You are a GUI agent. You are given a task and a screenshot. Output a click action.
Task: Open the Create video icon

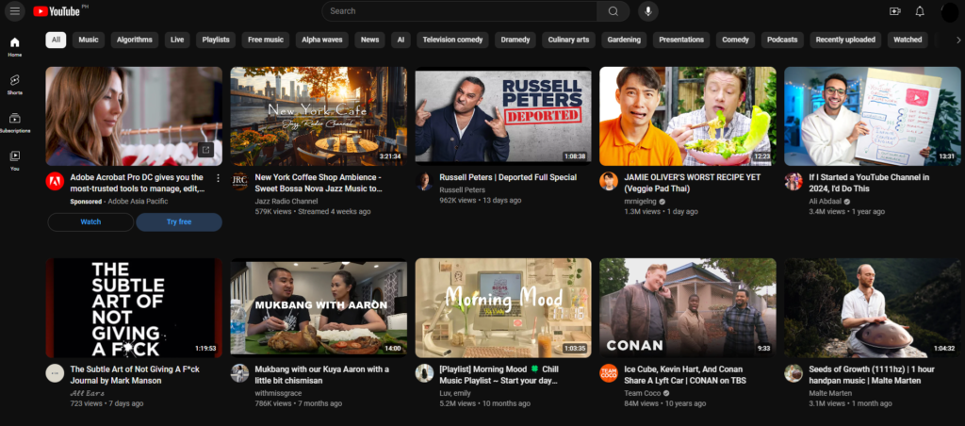click(x=895, y=11)
